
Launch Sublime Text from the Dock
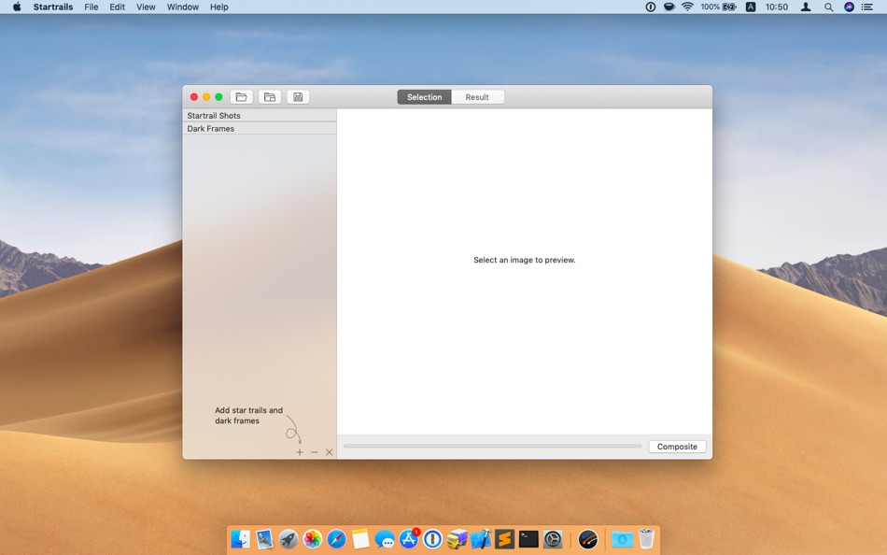point(504,539)
